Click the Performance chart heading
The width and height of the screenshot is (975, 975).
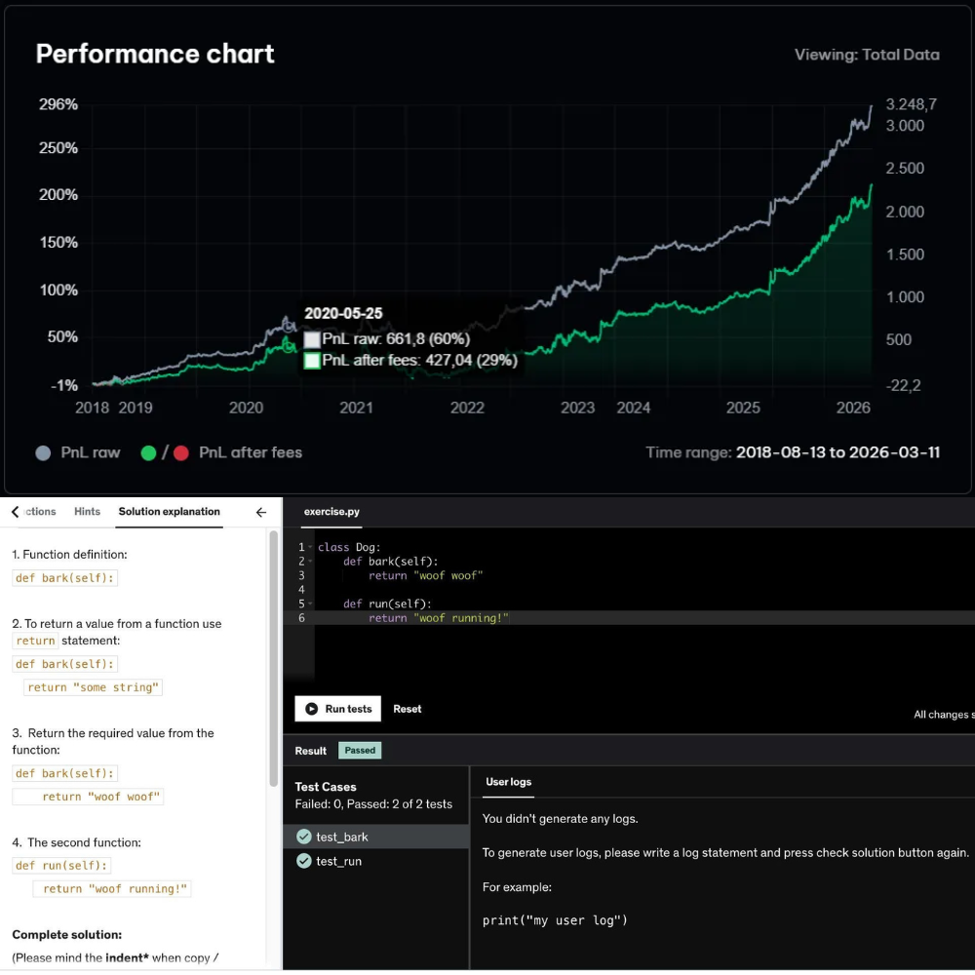155,54
